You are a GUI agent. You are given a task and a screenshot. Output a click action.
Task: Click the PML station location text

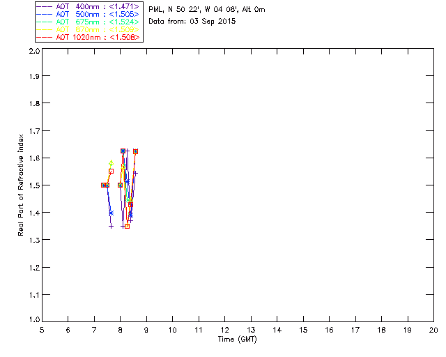pos(207,10)
